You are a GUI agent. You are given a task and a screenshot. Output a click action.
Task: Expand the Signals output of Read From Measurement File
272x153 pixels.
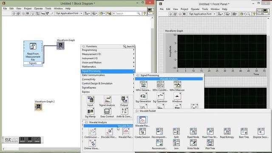[33, 63]
